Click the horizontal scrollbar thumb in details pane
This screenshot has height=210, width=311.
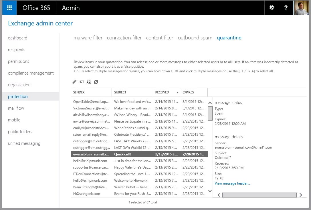coord(260,195)
